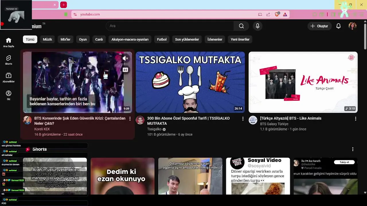This screenshot has width=367, height=206.
Task: Click '16 B görüntüleme · 22 saat önce' text
Action: pos(58,134)
